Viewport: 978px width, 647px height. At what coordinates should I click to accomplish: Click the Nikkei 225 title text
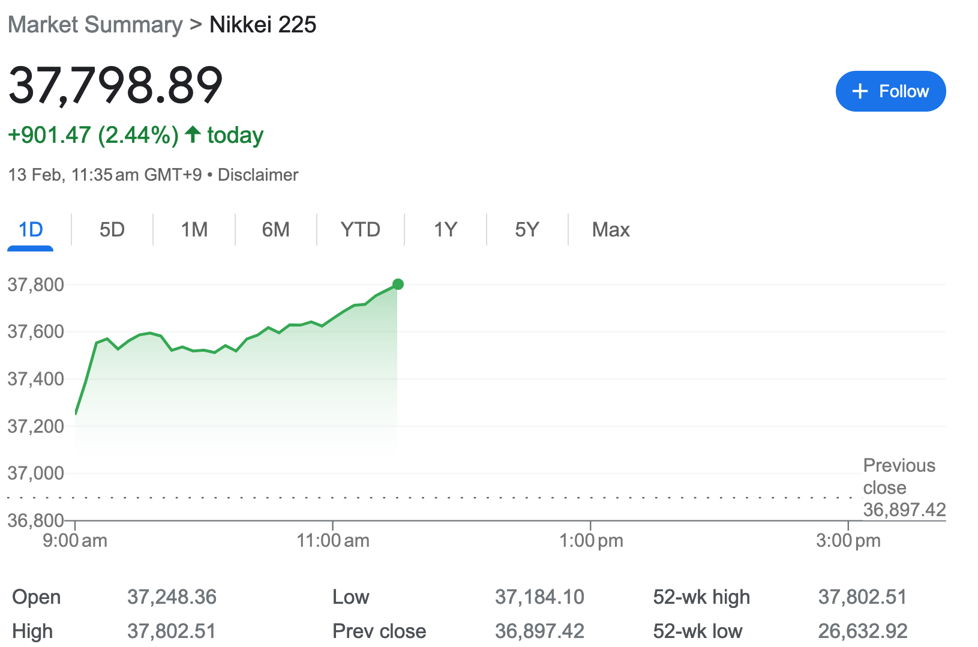(x=263, y=25)
